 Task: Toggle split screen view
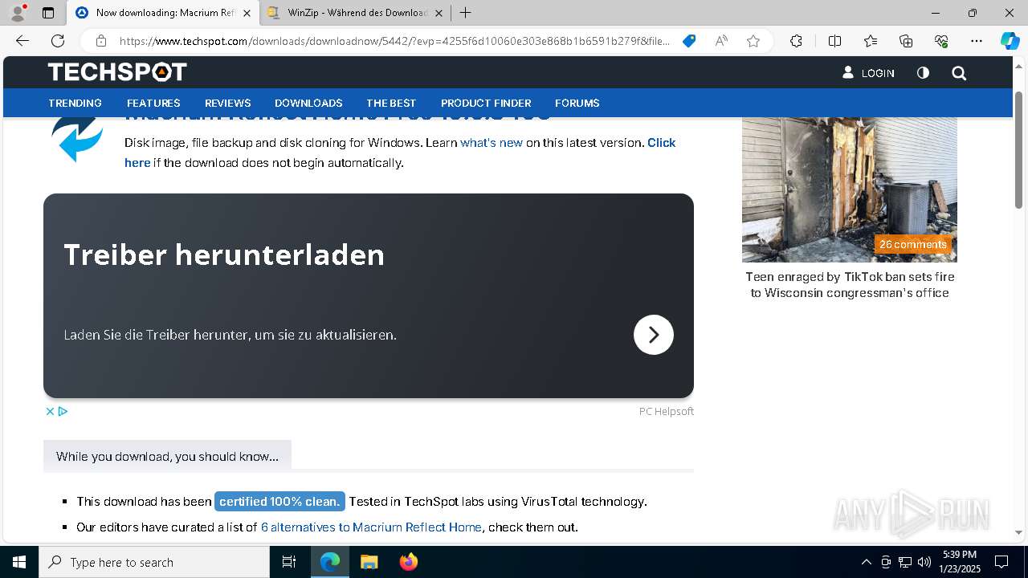point(834,41)
